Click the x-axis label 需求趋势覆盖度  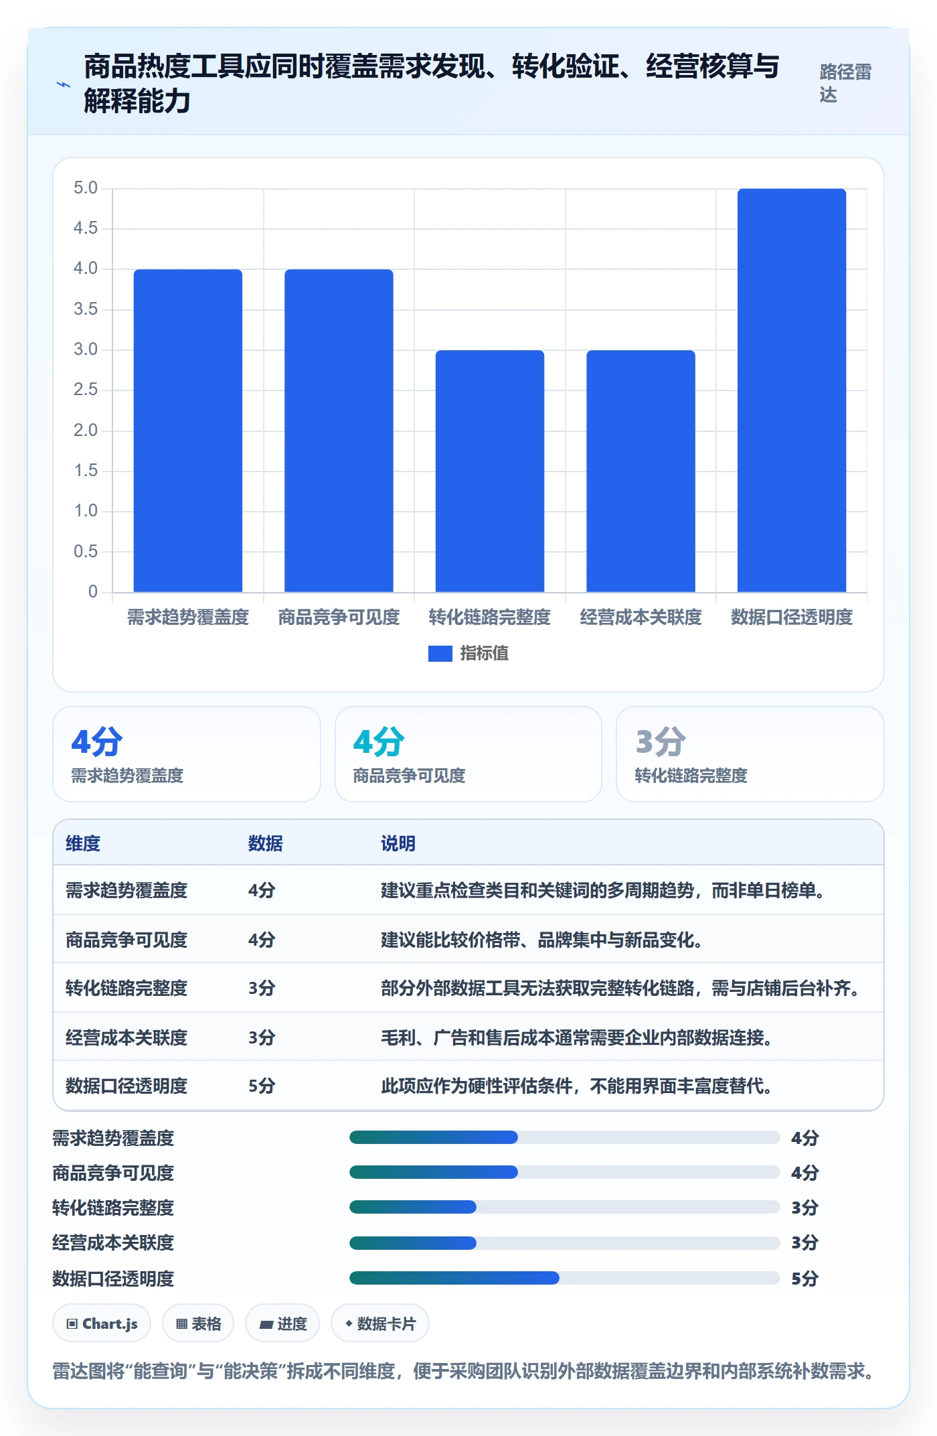tap(188, 617)
